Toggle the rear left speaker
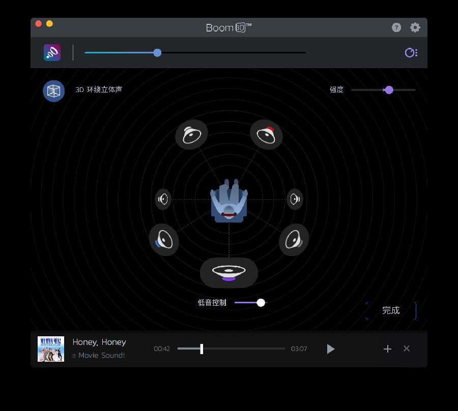458x411 pixels. (x=164, y=240)
